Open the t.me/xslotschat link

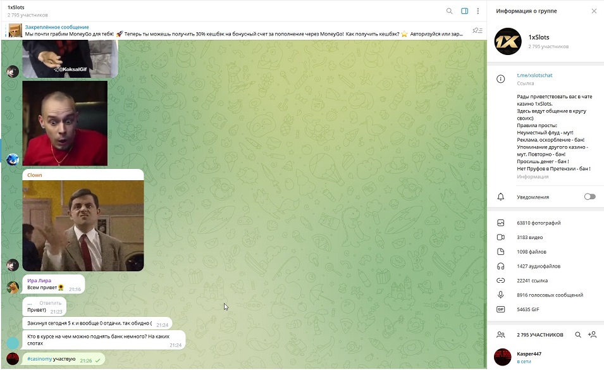[x=534, y=75]
